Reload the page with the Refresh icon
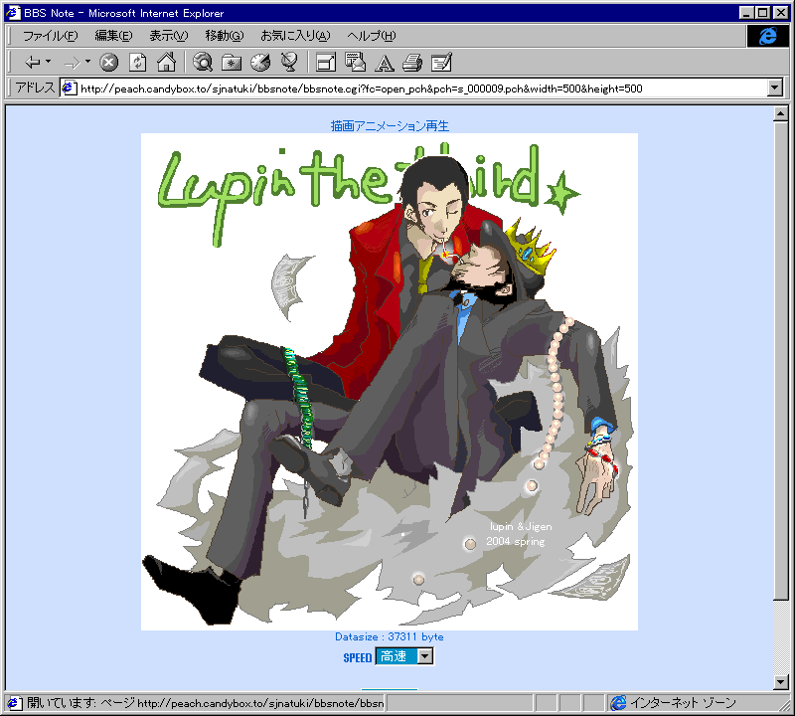 click(x=137, y=63)
